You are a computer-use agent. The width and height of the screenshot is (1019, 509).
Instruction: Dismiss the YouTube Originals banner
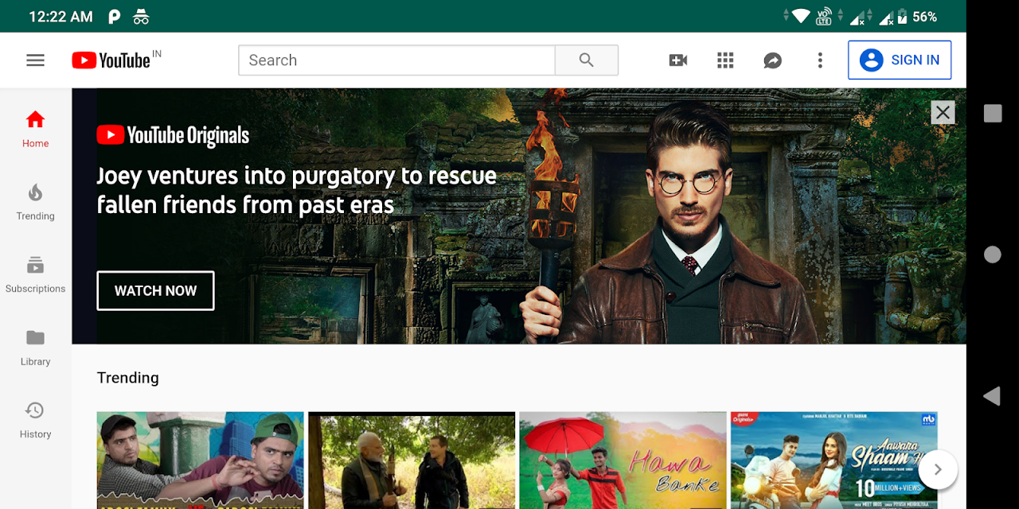coord(943,113)
